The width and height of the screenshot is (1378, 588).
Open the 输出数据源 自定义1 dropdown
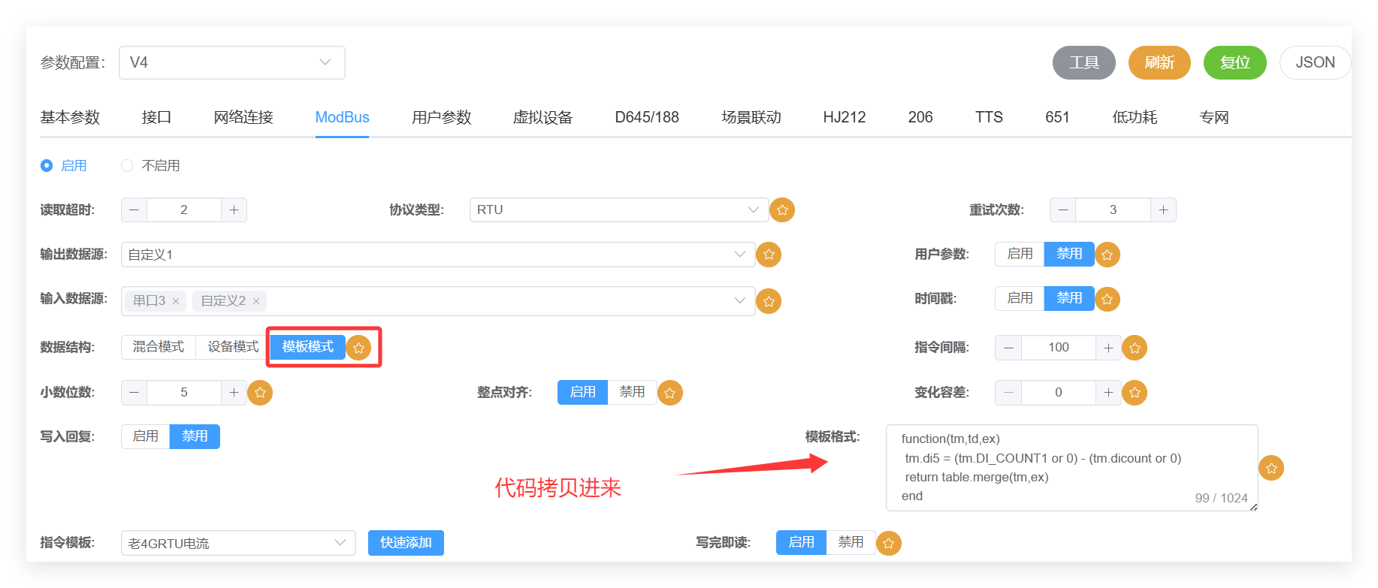tap(438, 255)
